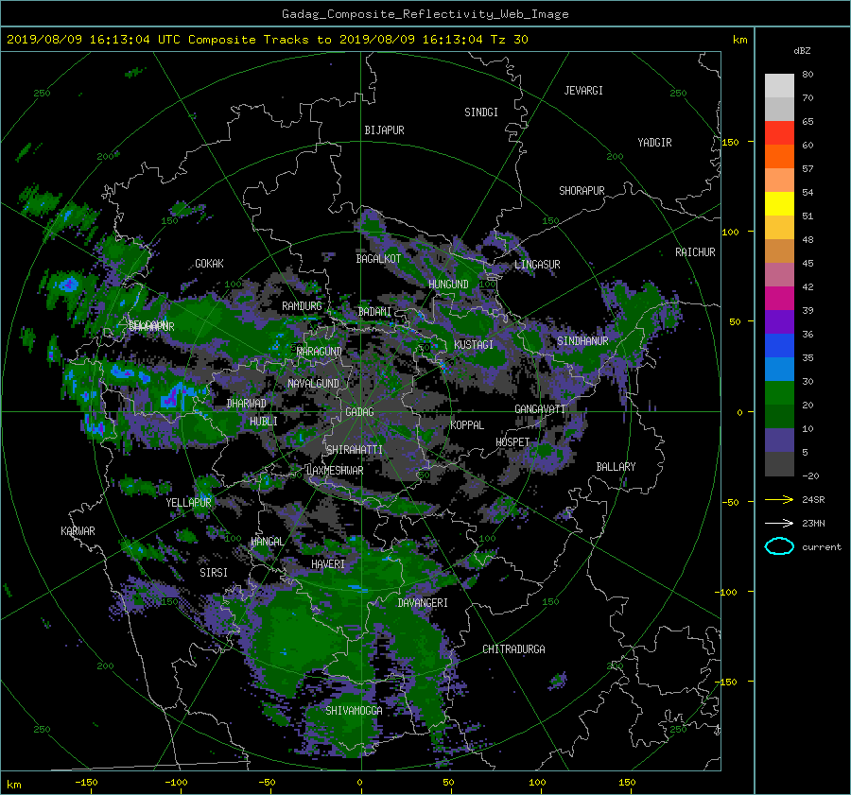Select the dark gray 5 to -20 swatch
Image resolution: width=851 pixels, height=795 pixels.
click(x=779, y=464)
